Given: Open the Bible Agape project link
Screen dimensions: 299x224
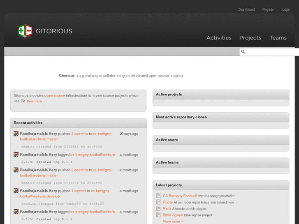Looking at the screenshot, I should pos(173,215).
